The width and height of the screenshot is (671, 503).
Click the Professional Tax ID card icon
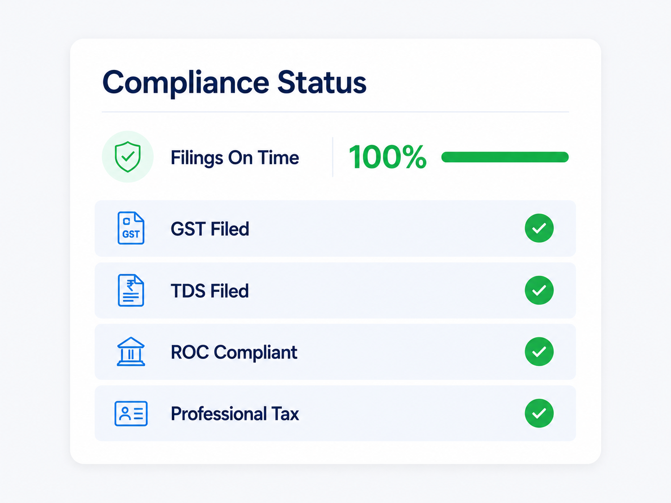pos(131,413)
